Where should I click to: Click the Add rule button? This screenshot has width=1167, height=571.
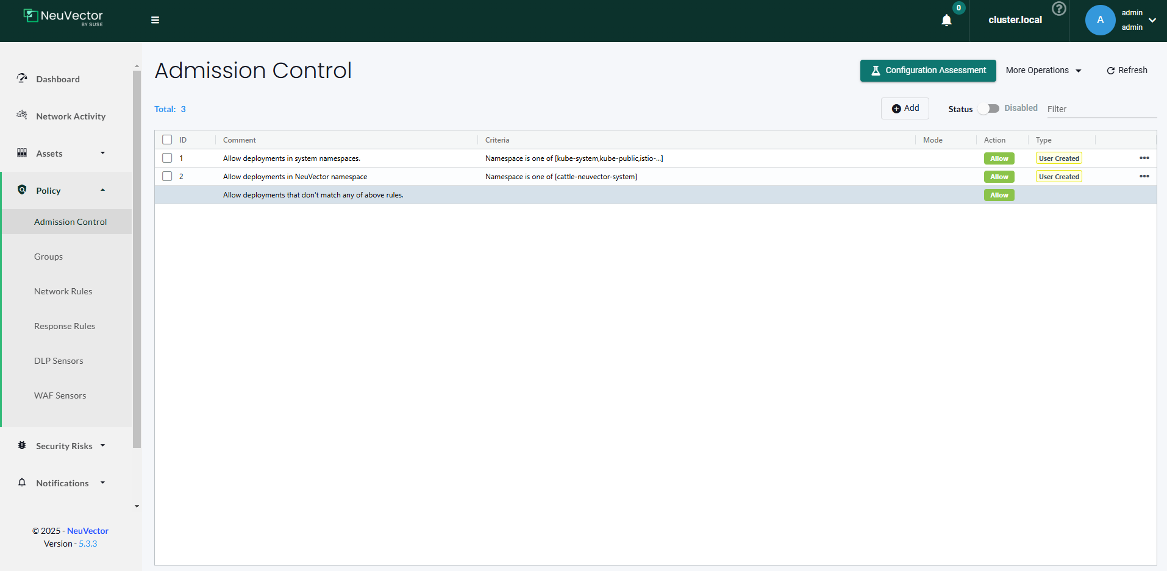(905, 108)
